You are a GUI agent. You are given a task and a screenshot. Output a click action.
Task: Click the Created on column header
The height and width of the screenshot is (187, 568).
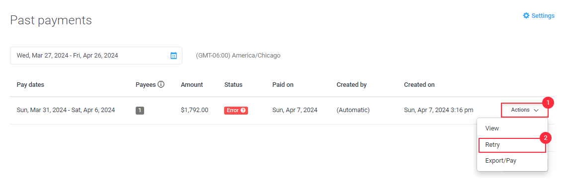pos(419,85)
